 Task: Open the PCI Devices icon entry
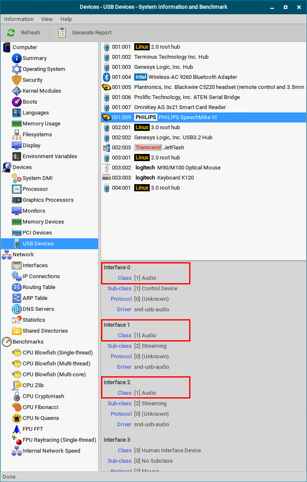(x=17, y=232)
